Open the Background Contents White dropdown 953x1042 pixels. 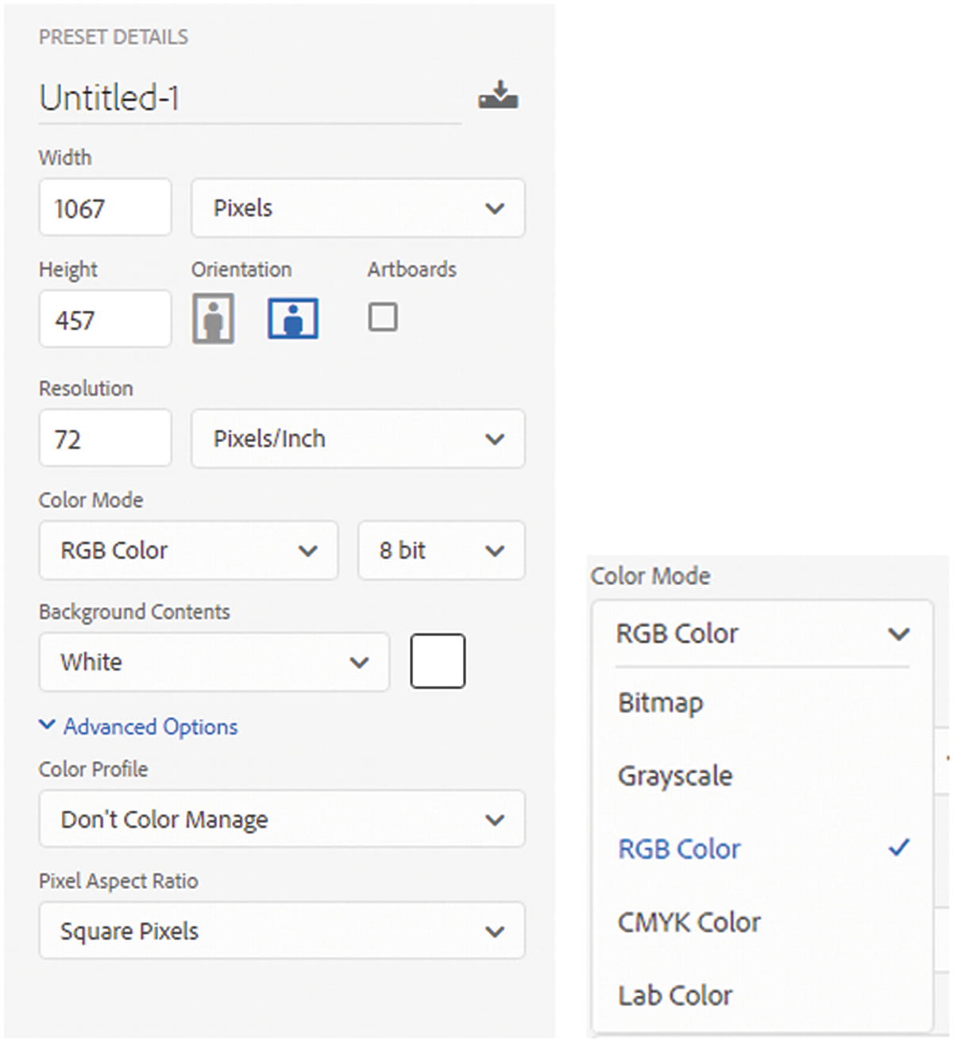tap(214, 662)
